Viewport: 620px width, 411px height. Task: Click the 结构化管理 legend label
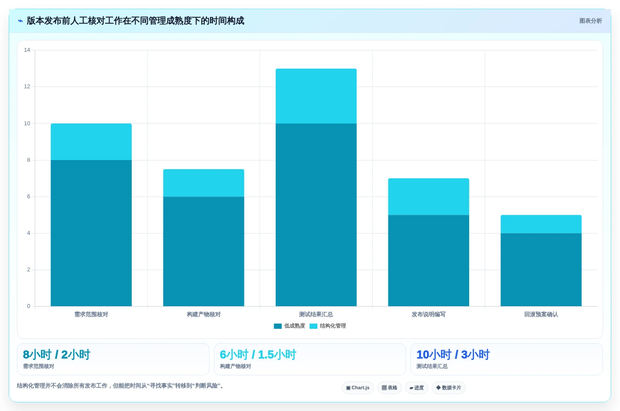point(333,326)
